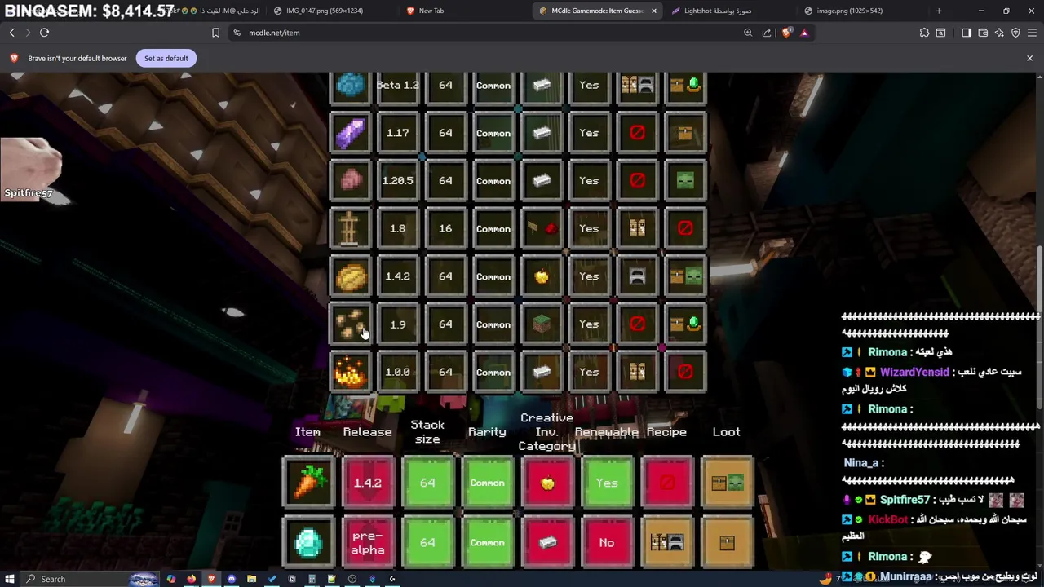Click WizardYensid username in chat

click(914, 372)
